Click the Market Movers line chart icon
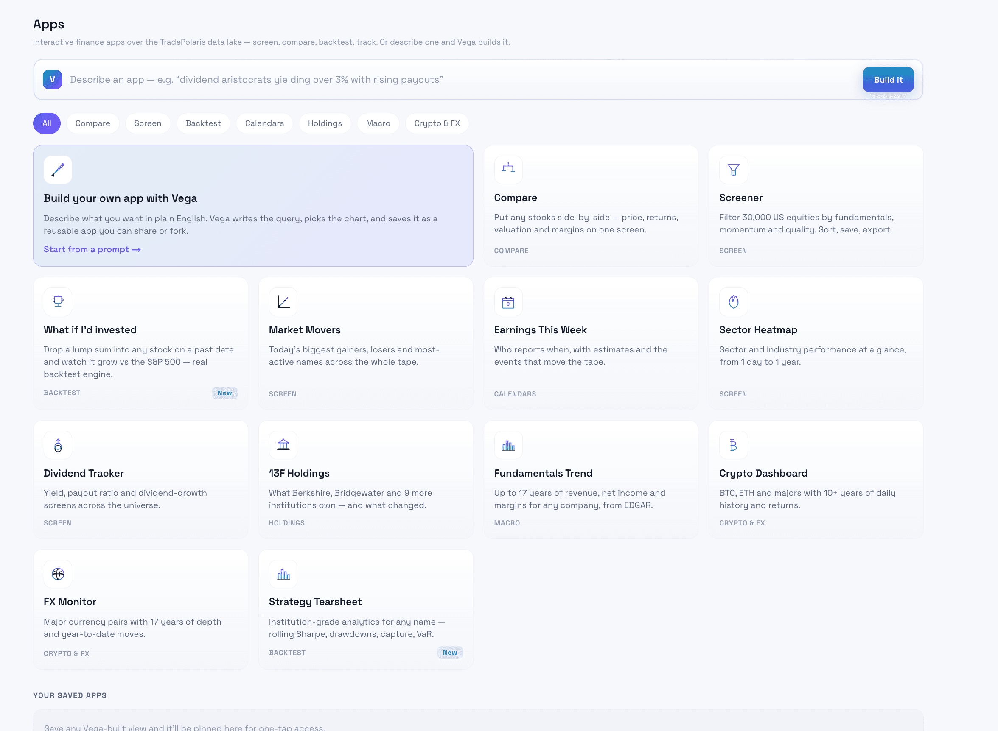Screen dimensions: 998x731 tap(283, 302)
